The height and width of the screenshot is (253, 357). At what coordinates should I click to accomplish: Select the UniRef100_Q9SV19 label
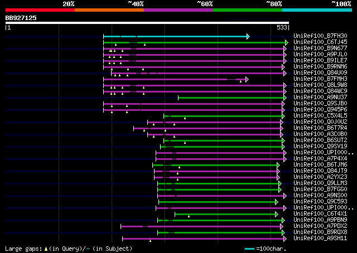pyautogui.click(x=320, y=147)
